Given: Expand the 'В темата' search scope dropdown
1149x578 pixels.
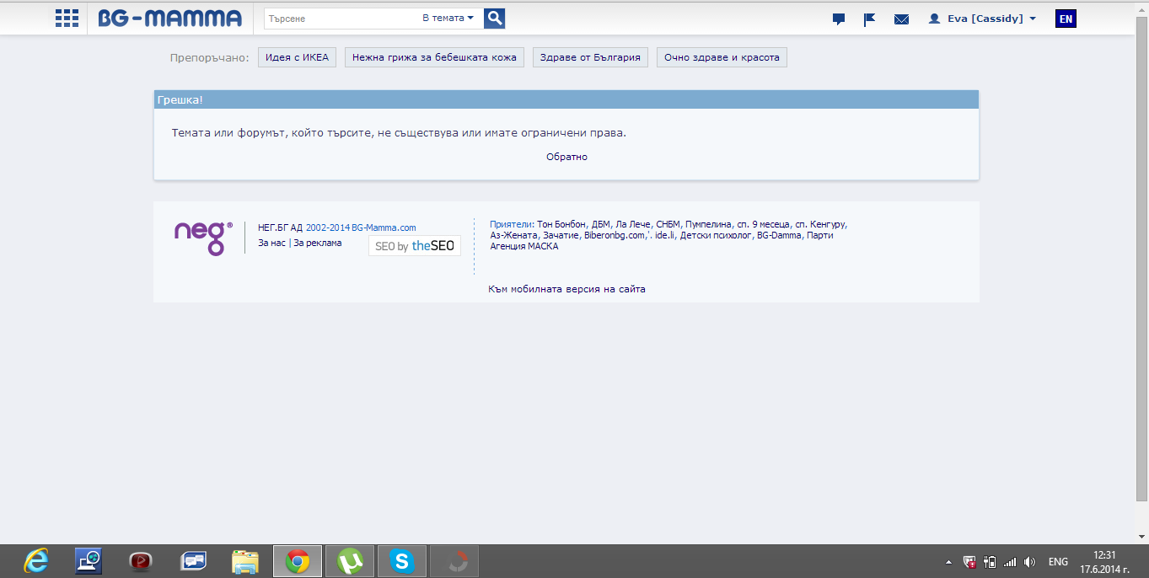Looking at the screenshot, I should (448, 19).
